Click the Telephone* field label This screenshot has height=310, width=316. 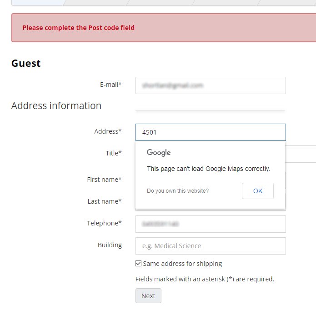(x=104, y=223)
